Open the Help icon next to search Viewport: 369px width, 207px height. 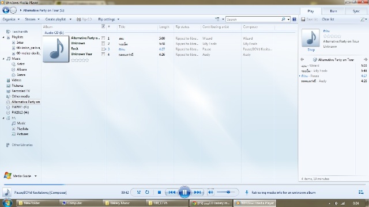pyautogui.click(x=294, y=19)
